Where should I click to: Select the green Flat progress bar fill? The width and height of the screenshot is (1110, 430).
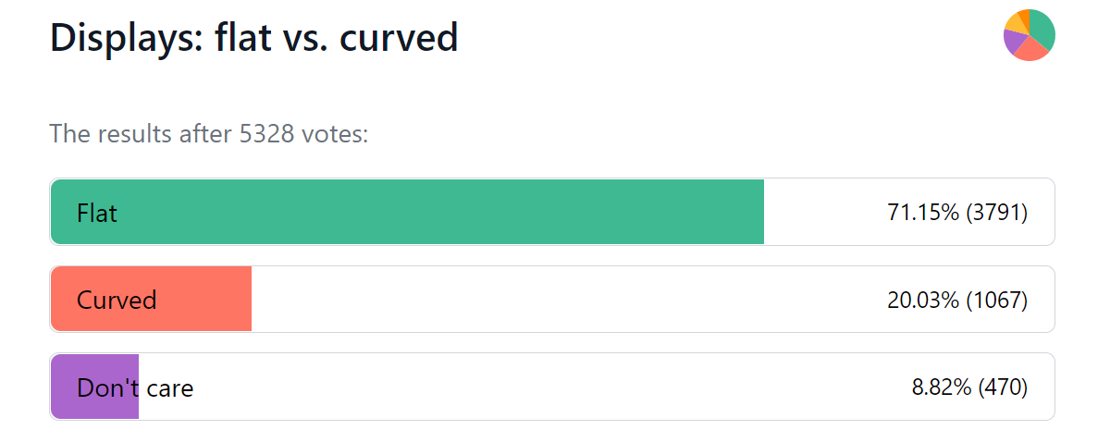pos(407,212)
